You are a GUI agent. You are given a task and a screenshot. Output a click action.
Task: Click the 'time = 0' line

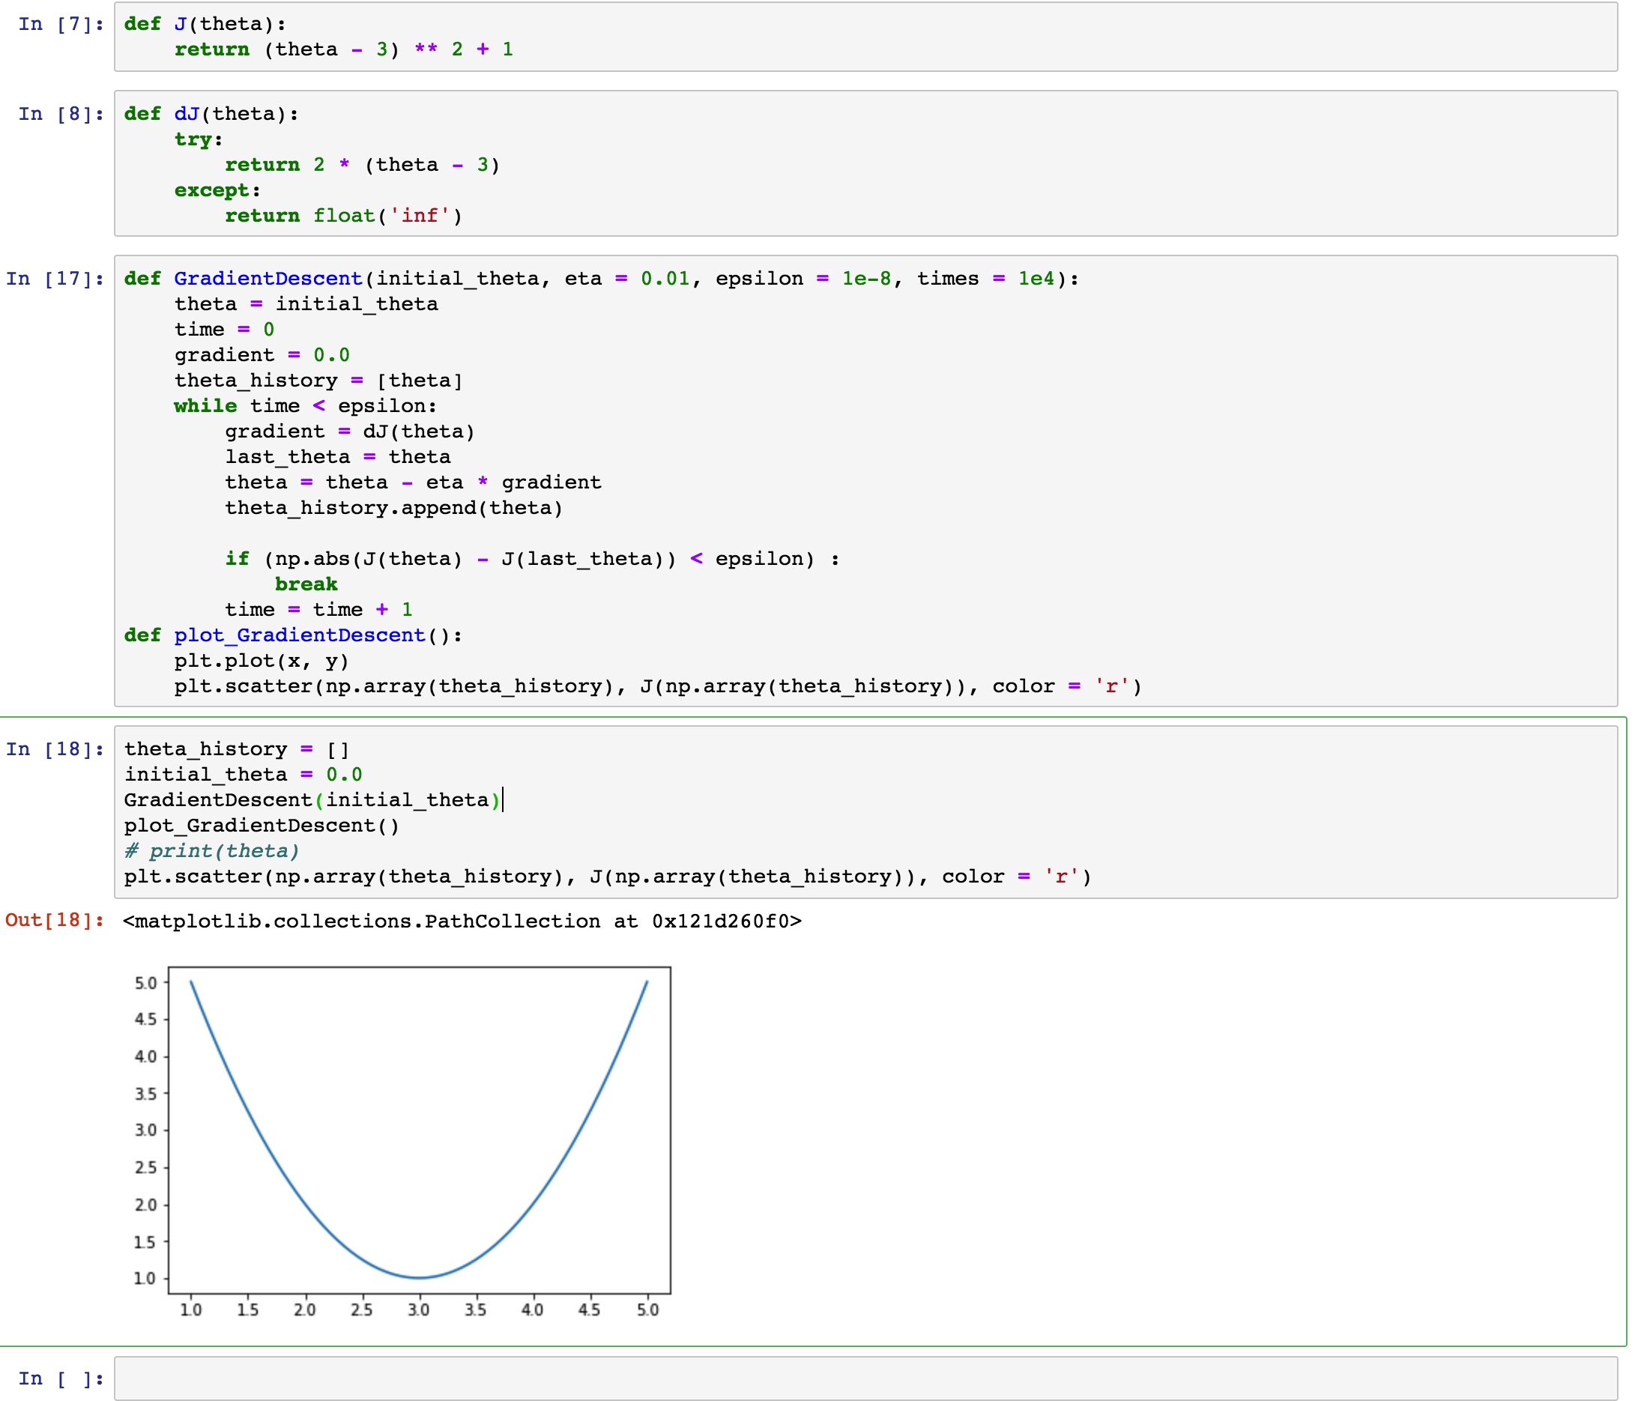point(224,330)
